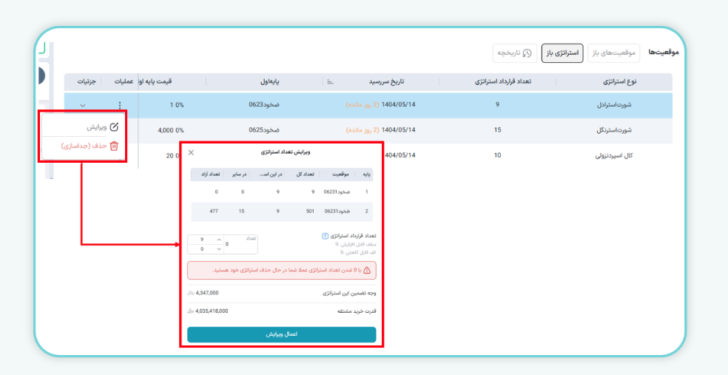Open the help icon beside تعداد قرارداد استراتژی
The height and width of the screenshot is (375, 728).
pyautogui.click(x=325, y=236)
